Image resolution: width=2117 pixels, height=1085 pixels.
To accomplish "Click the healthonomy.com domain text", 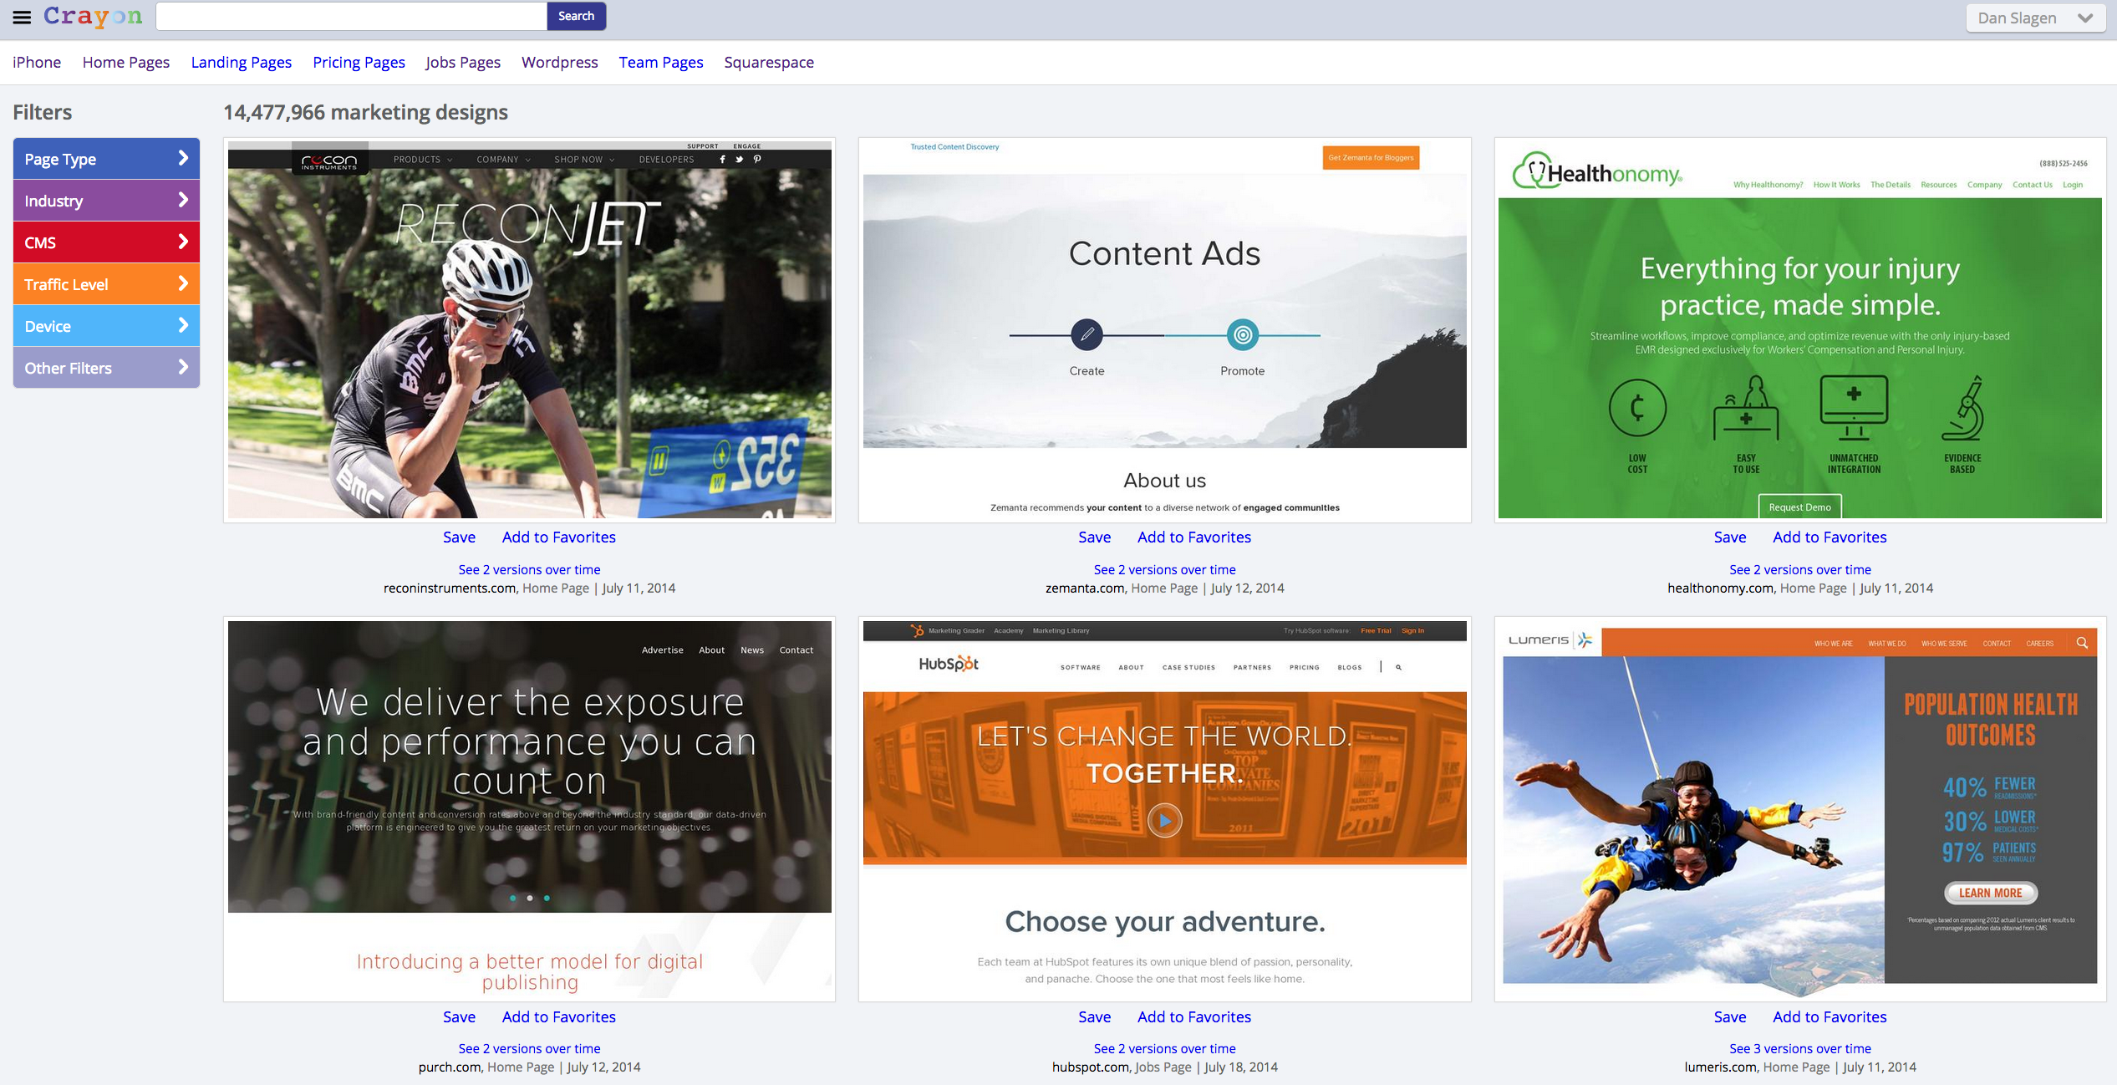I will pos(1720,588).
